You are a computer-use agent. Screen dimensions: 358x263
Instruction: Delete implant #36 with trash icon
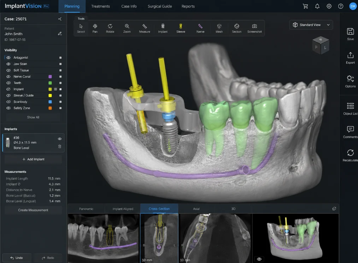click(60, 146)
